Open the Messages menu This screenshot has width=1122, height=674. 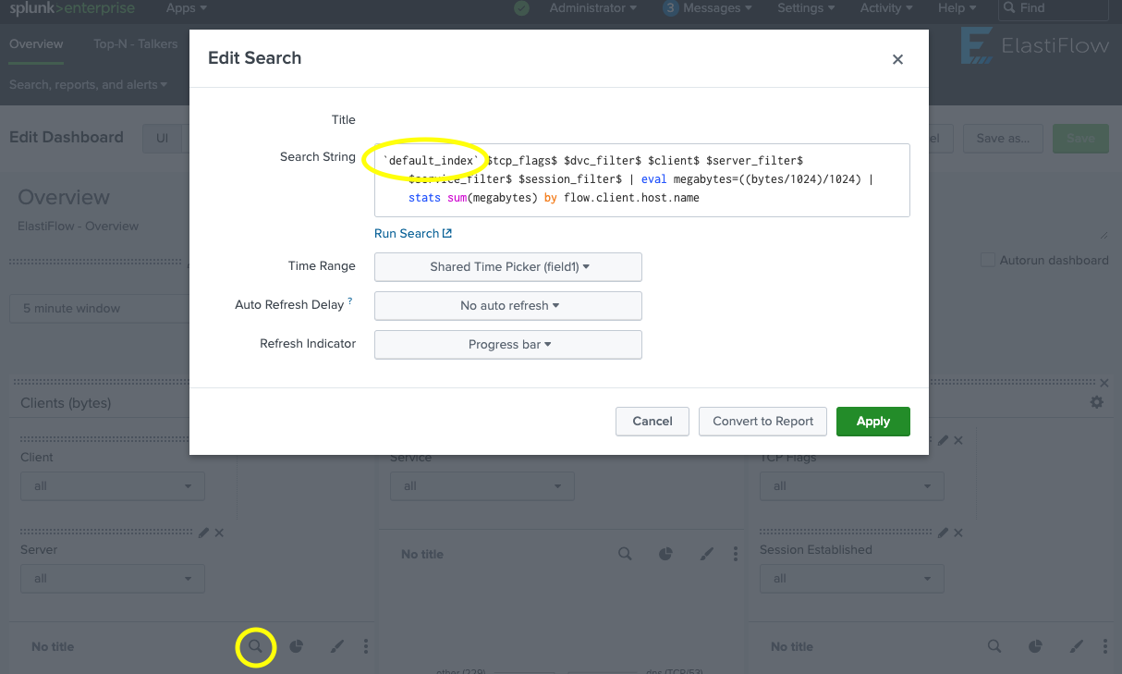(x=708, y=8)
